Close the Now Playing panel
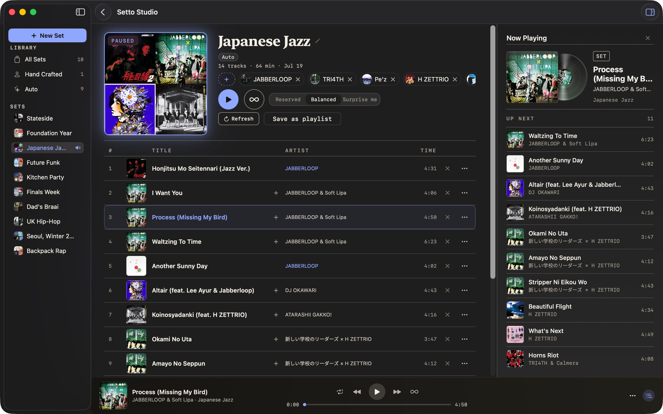The height and width of the screenshot is (414, 663). [x=648, y=38]
